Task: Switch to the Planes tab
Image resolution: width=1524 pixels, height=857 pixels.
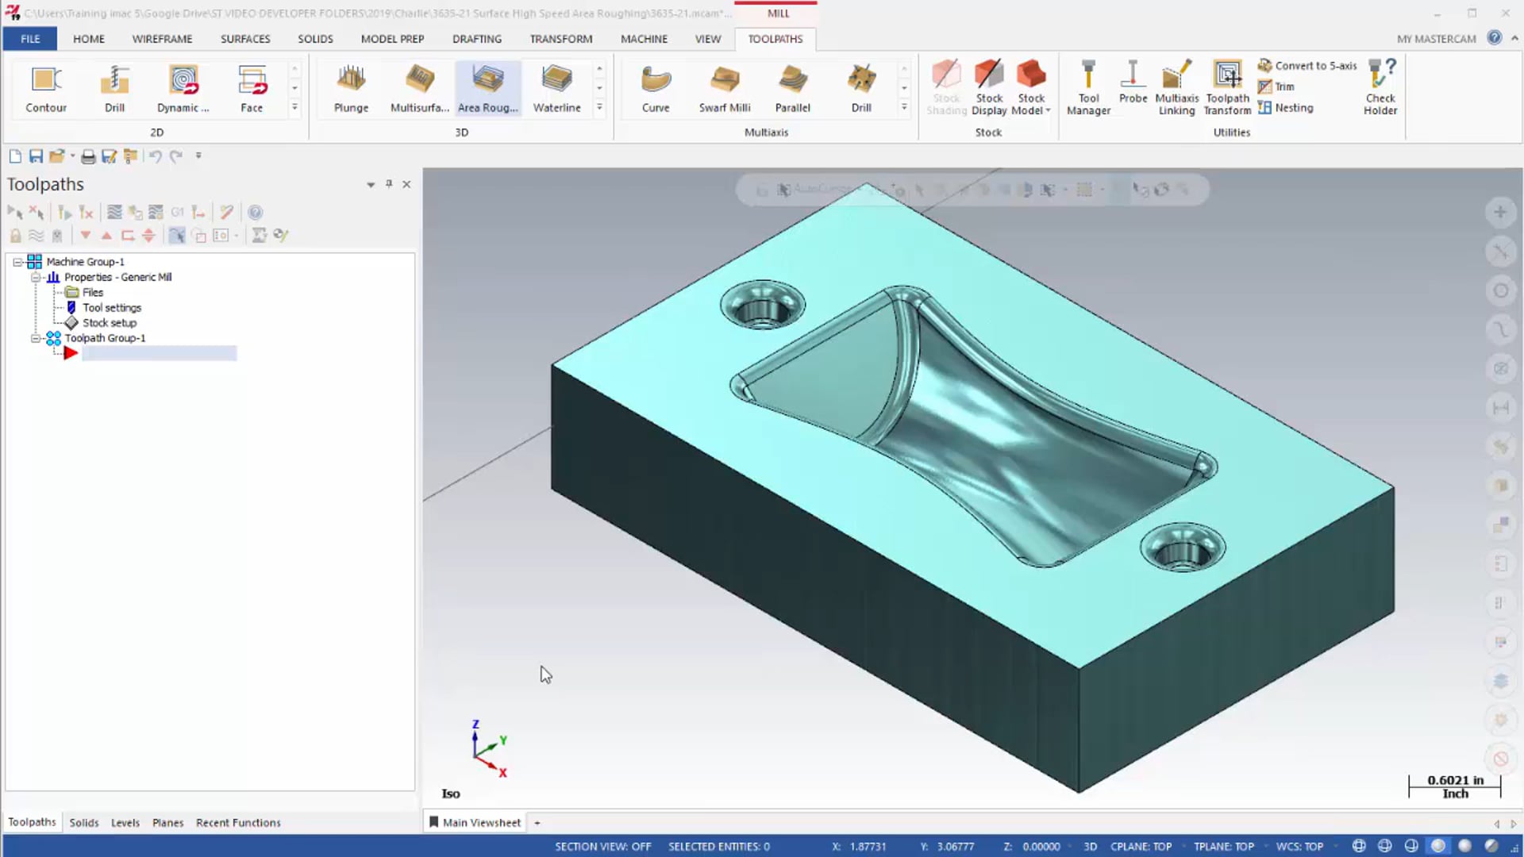Action: (167, 822)
